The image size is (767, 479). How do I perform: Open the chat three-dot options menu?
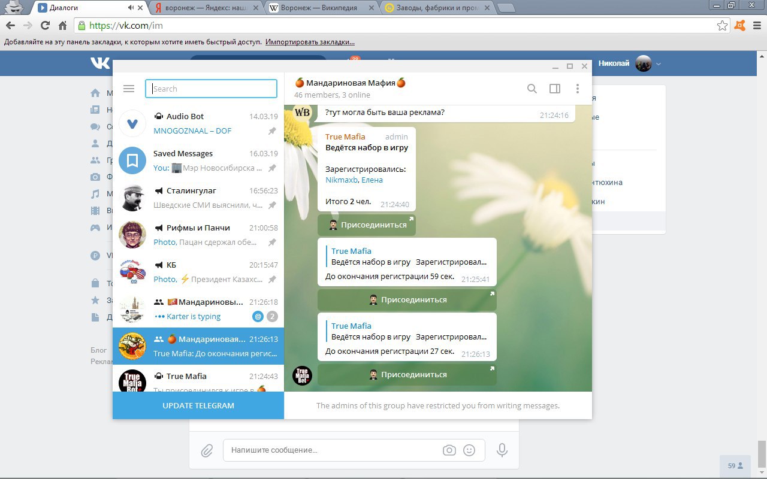pyautogui.click(x=578, y=89)
